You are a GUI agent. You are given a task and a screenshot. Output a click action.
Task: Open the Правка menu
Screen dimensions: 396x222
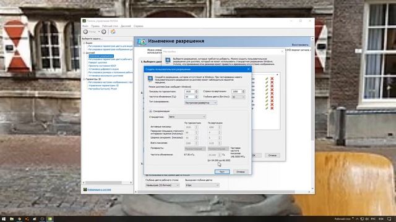point(95,26)
